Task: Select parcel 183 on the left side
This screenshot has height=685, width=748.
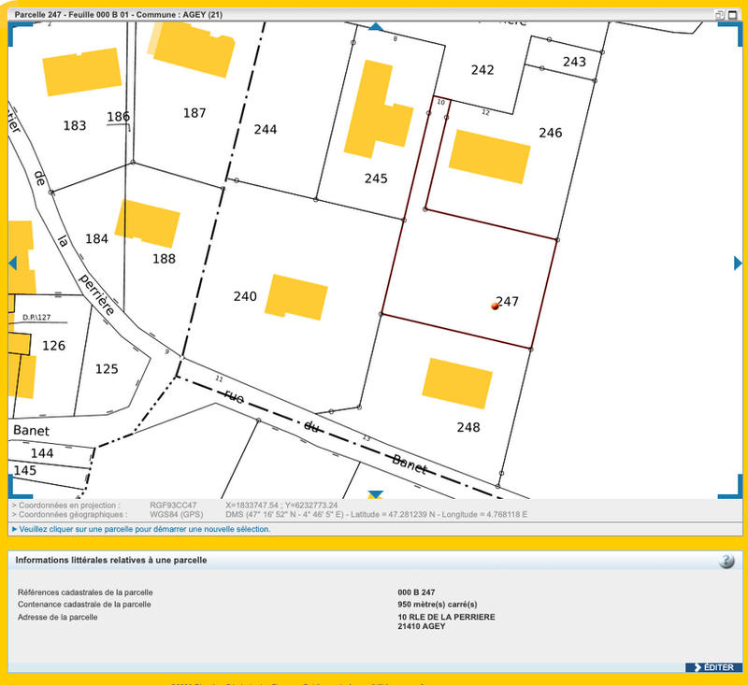Action: pyautogui.click(x=75, y=124)
